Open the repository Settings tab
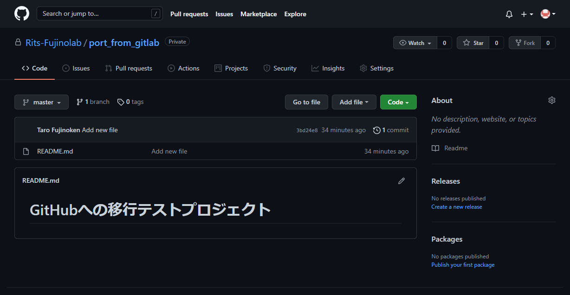The width and height of the screenshot is (570, 295). pos(376,68)
